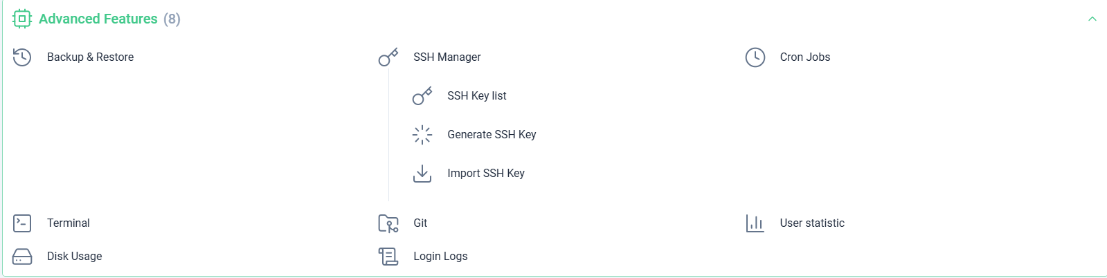The width and height of the screenshot is (1107, 278).
Task: Click the Git folder icon
Action: (x=388, y=223)
